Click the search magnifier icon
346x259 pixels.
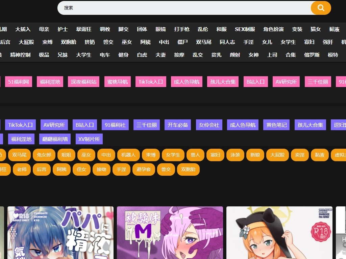click(x=320, y=7)
